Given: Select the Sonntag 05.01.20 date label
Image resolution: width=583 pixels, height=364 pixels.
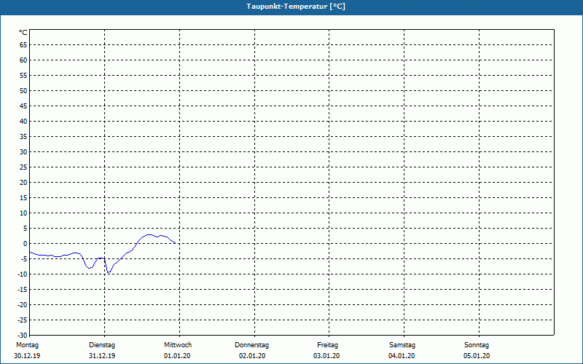Looking at the screenshot, I should pyautogui.click(x=477, y=350).
